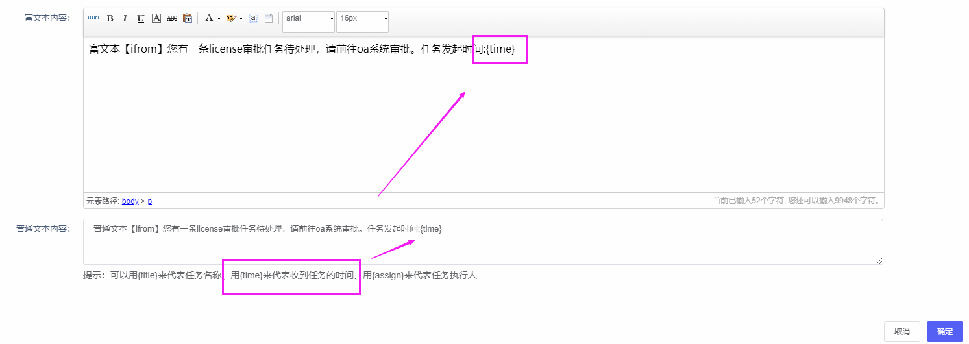The width and height of the screenshot is (969, 344).
Task: Apply the highlight background color icon
Action: point(231,18)
